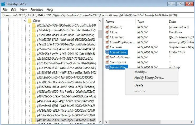Click the tree pane scroll up arrow

point(100,21)
